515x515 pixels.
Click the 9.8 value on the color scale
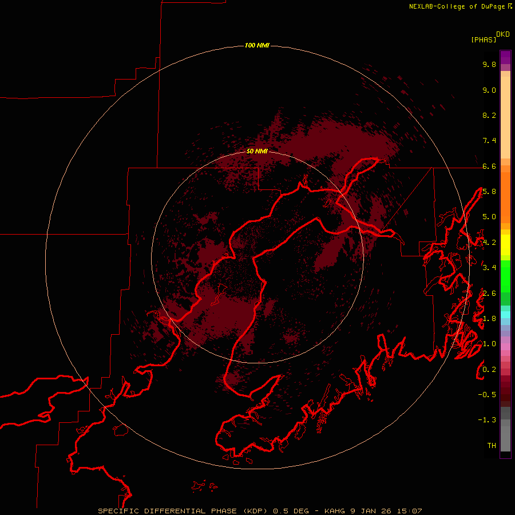point(489,64)
